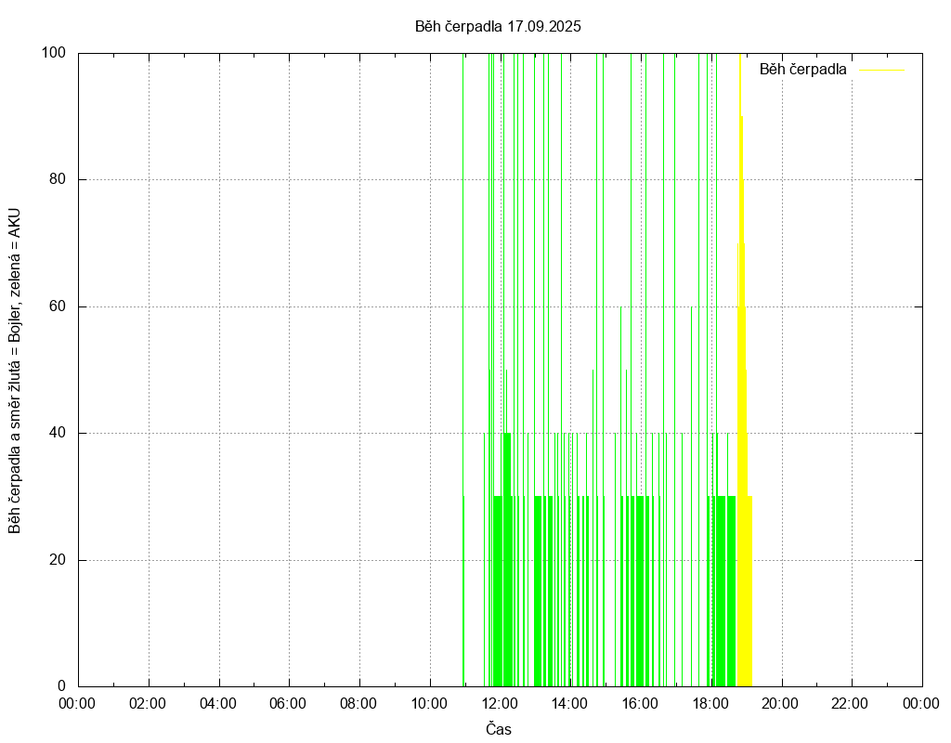Select the 12:00 time tick label

pos(500,703)
